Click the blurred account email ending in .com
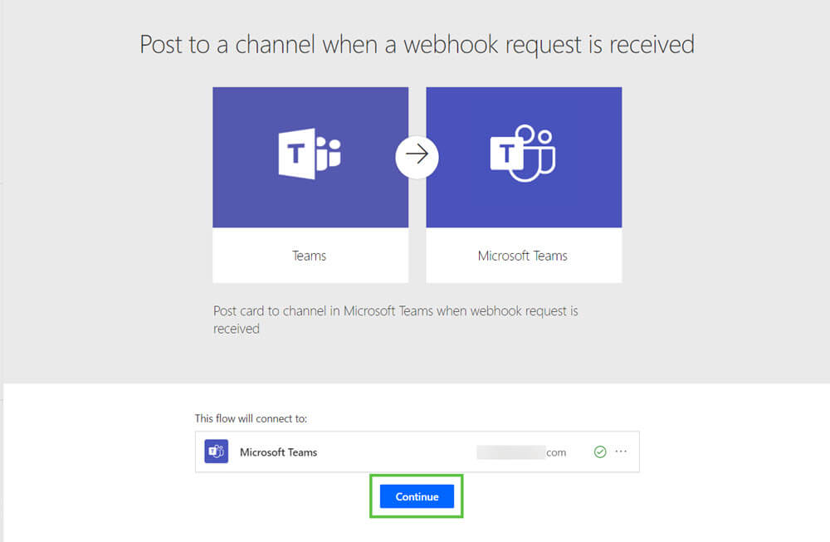Image resolution: width=830 pixels, height=542 pixels. pyautogui.click(x=521, y=452)
